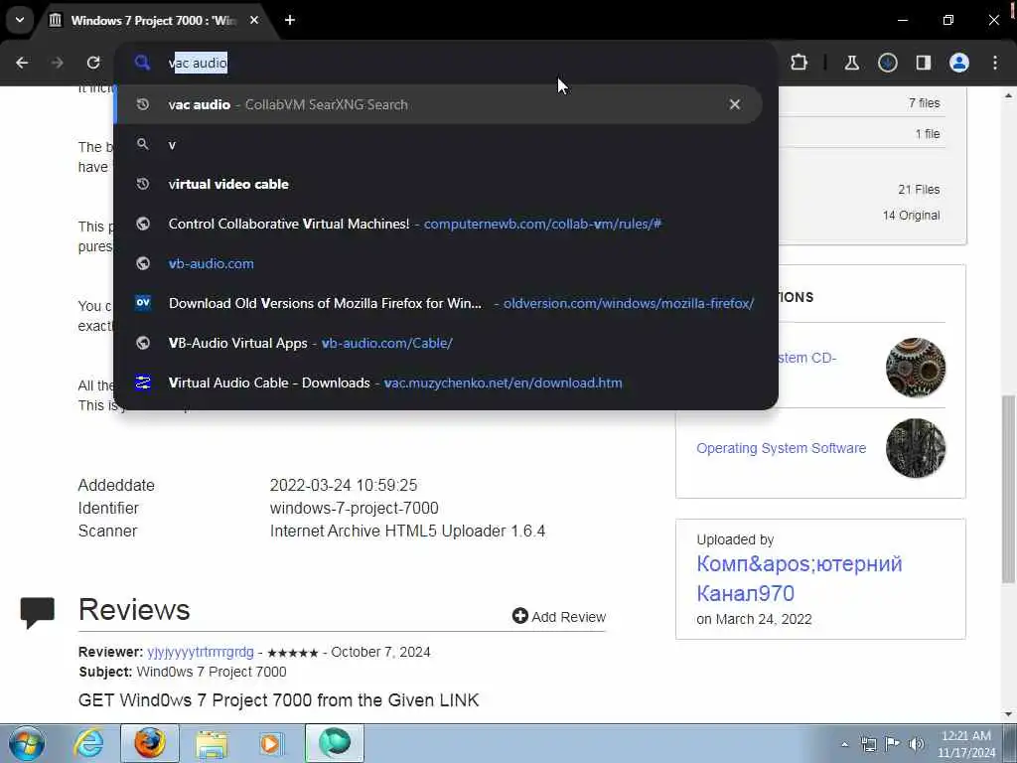This screenshot has width=1017, height=763.
Task: Click the Operating System Software thumbnail
Action: point(915,448)
